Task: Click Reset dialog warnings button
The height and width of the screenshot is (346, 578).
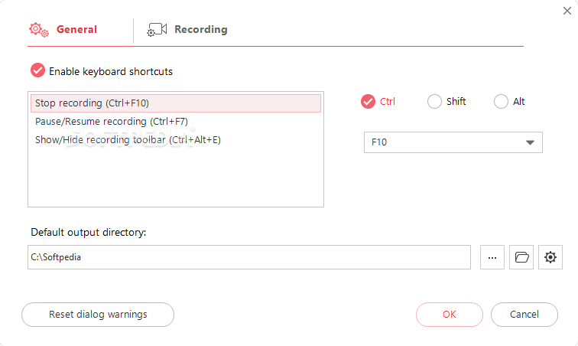Action: pyautogui.click(x=98, y=315)
